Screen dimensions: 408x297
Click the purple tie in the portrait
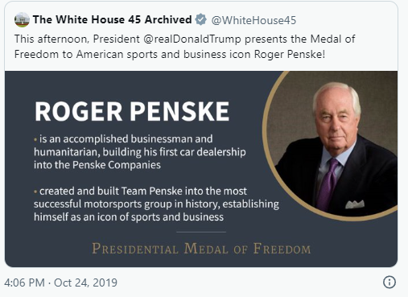pyautogui.click(x=328, y=184)
